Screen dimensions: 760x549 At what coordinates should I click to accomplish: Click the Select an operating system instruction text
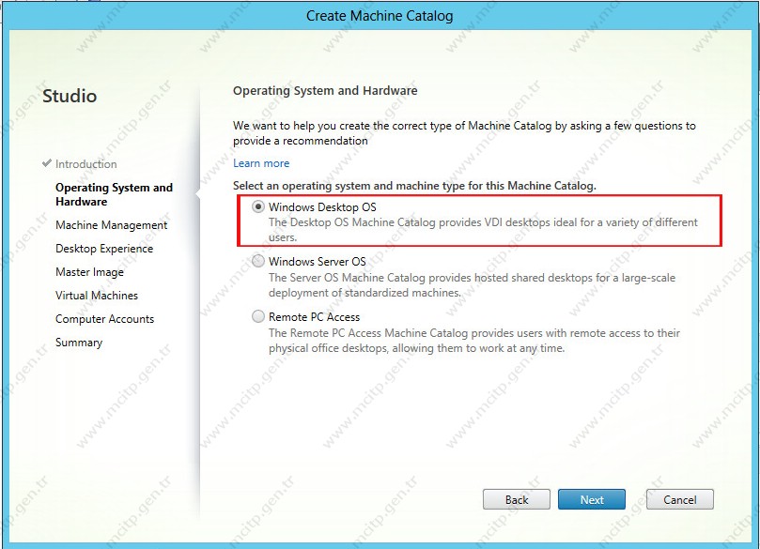414,186
